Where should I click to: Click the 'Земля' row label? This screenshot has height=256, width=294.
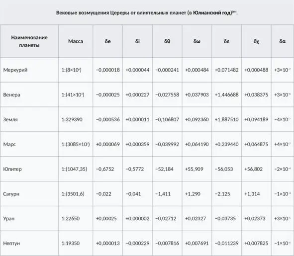point(10,119)
